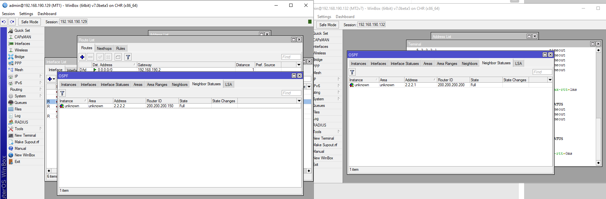This screenshot has height=199, width=606.
Task: Click the enable checkmark button in Route List
Action: tap(100, 57)
